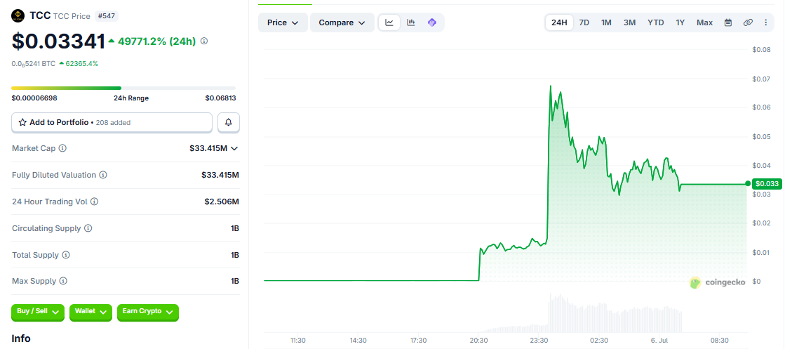Screen dimensions: 785x349
Task: Switch to the candlestick chart view
Action: (x=411, y=22)
